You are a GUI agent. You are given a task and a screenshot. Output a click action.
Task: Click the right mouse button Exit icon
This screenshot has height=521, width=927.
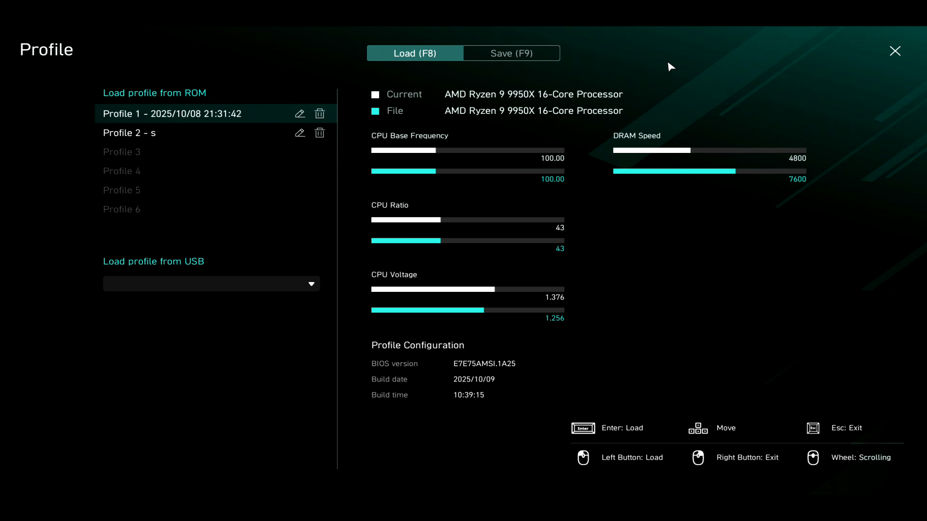[x=698, y=457]
